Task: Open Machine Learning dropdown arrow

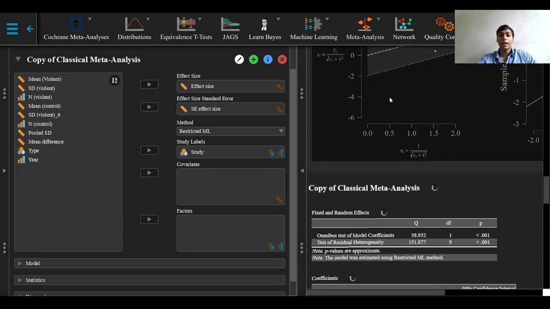Action: point(327,19)
